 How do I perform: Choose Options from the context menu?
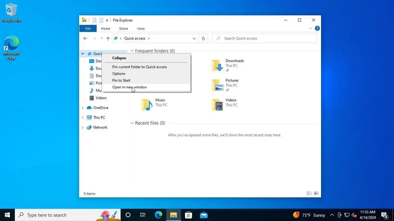[x=146, y=74]
